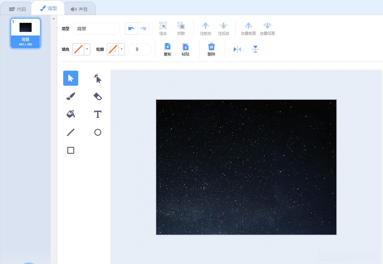Flip the costume horizontally
This screenshot has width=383, height=264.
click(x=237, y=49)
